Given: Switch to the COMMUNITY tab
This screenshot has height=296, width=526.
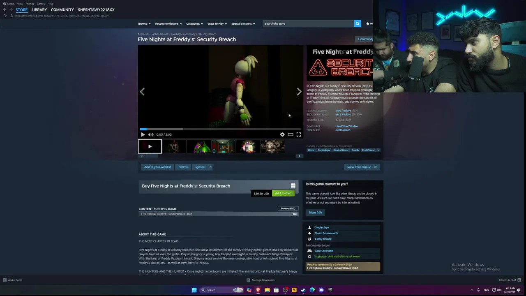Looking at the screenshot, I should (x=62, y=9).
